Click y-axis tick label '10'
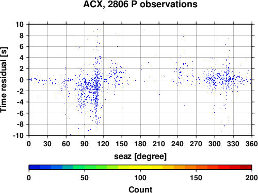 pyautogui.click(x=20, y=24)
